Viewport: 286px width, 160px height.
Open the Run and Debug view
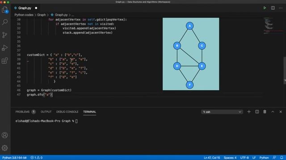coord(5,48)
